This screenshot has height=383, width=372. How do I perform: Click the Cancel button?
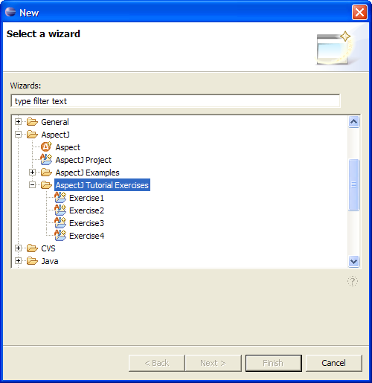(334, 363)
